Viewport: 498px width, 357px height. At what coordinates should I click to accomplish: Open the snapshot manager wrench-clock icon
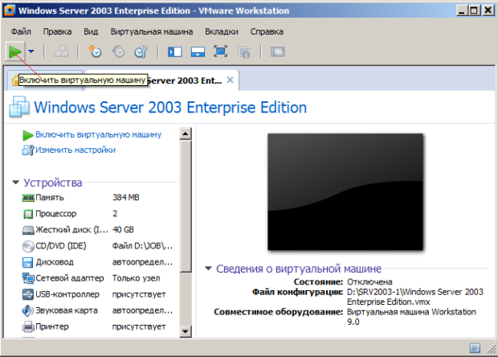(x=141, y=51)
